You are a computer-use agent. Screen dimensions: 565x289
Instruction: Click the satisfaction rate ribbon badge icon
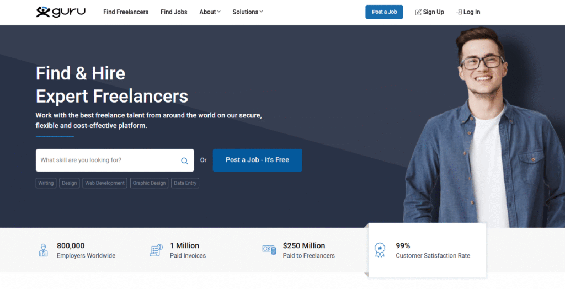(380, 250)
